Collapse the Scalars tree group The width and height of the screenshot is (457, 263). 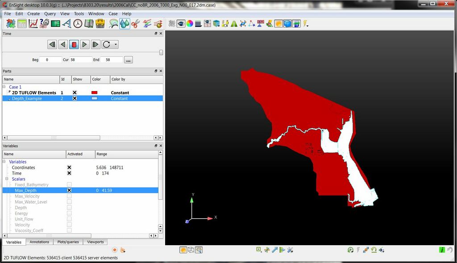click(x=7, y=179)
